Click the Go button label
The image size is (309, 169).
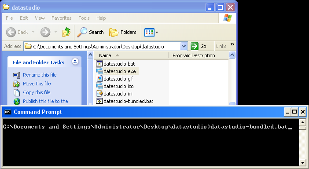coord(203,46)
